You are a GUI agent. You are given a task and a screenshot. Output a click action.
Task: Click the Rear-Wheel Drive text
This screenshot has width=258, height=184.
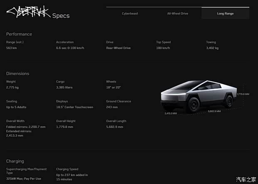[118, 48]
